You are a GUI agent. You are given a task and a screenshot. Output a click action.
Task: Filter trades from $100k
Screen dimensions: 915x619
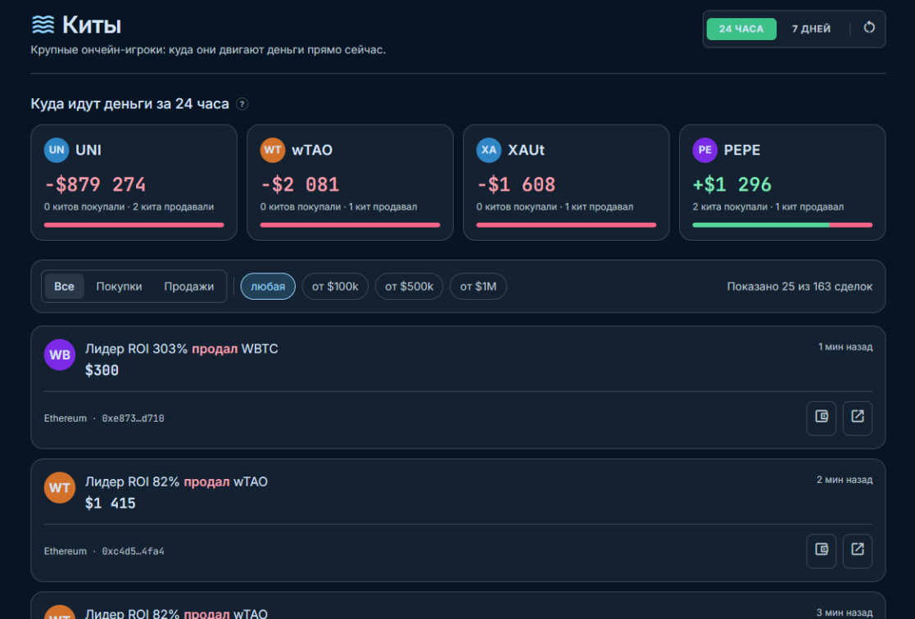click(335, 287)
